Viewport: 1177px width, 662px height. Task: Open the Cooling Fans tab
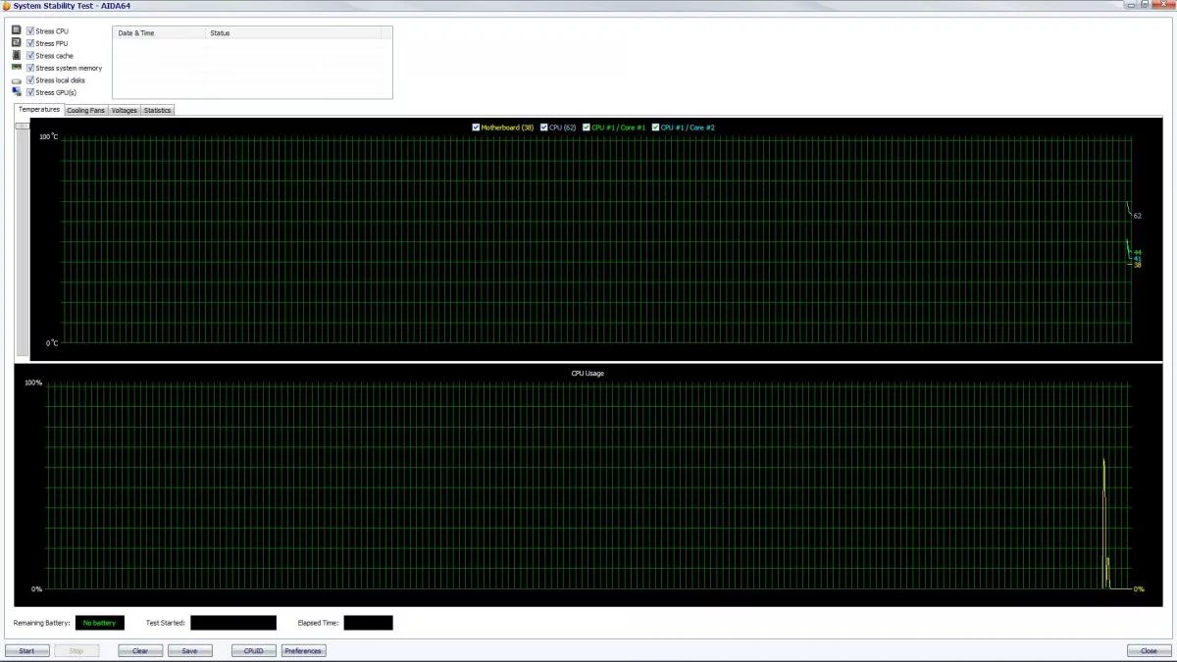pos(85,110)
